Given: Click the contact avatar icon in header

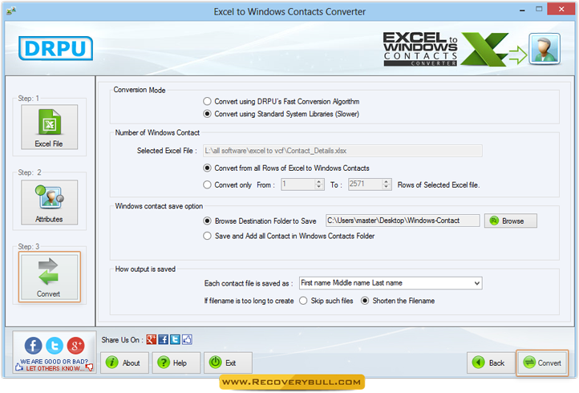Looking at the screenshot, I should pos(545,49).
